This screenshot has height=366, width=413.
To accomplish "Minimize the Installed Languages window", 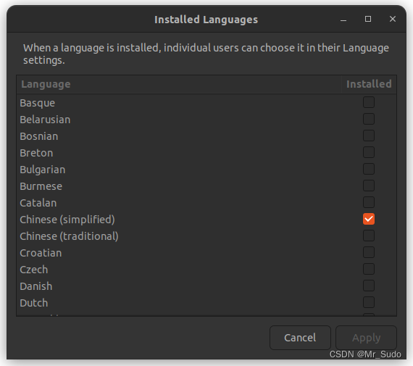I will [343, 20].
